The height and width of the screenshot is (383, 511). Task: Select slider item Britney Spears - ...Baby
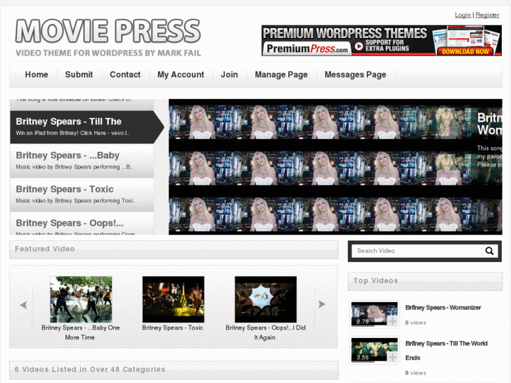pos(82,161)
